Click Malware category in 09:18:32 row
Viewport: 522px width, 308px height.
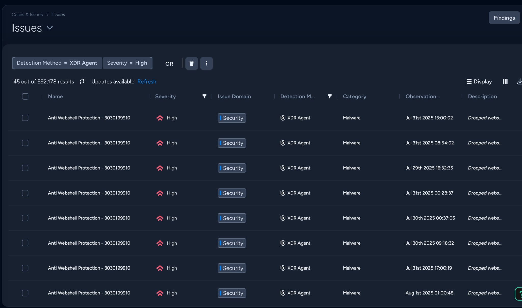tap(352, 243)
